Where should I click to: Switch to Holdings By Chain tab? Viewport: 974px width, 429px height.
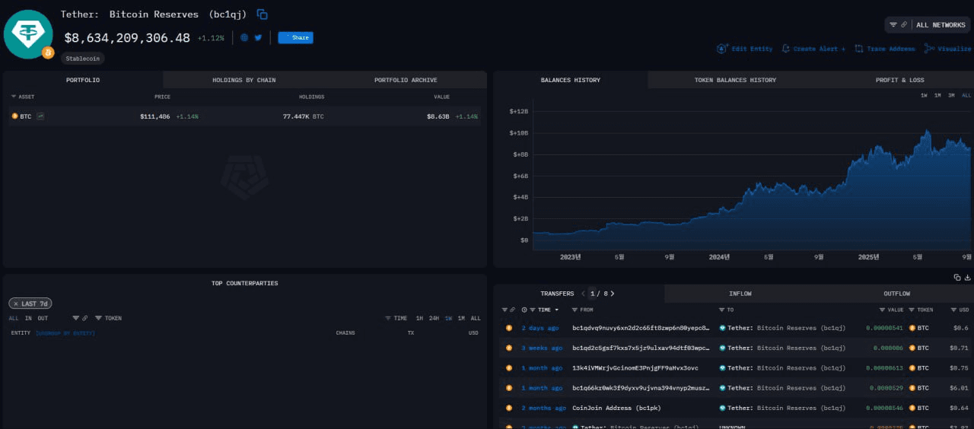243,80
